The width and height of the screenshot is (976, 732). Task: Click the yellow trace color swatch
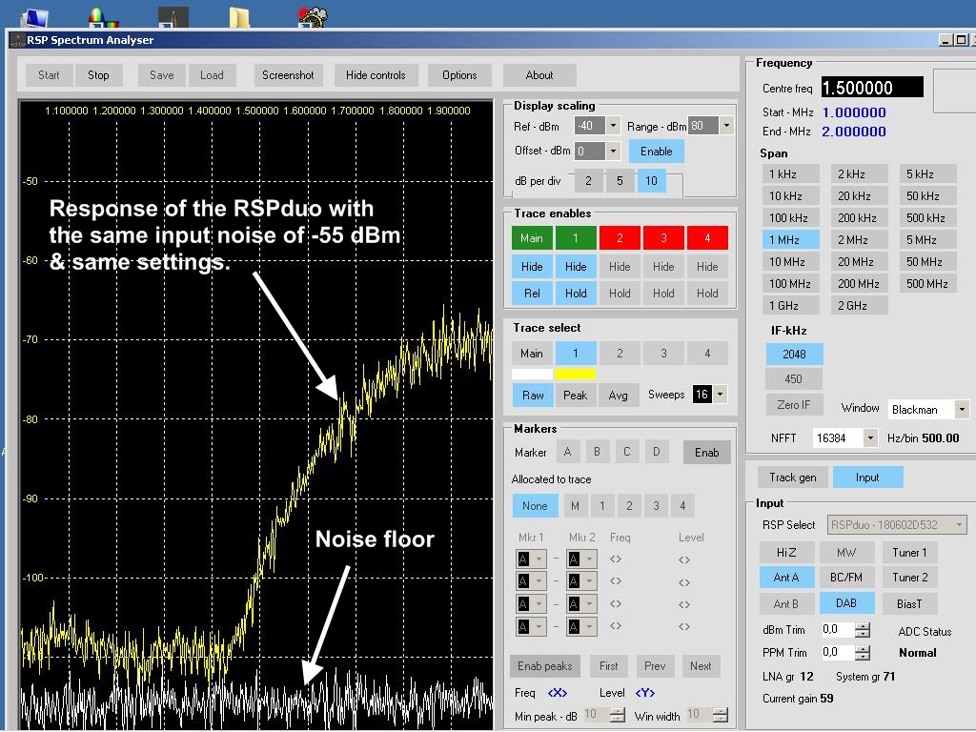575,374
